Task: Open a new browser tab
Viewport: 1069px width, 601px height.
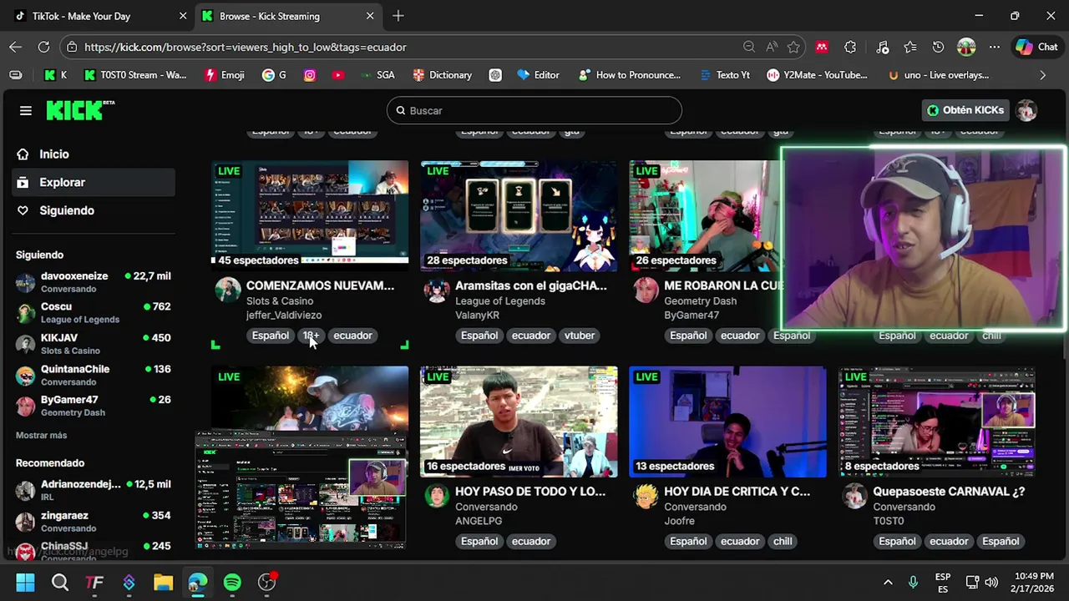Action: click(x=398, y=16)
